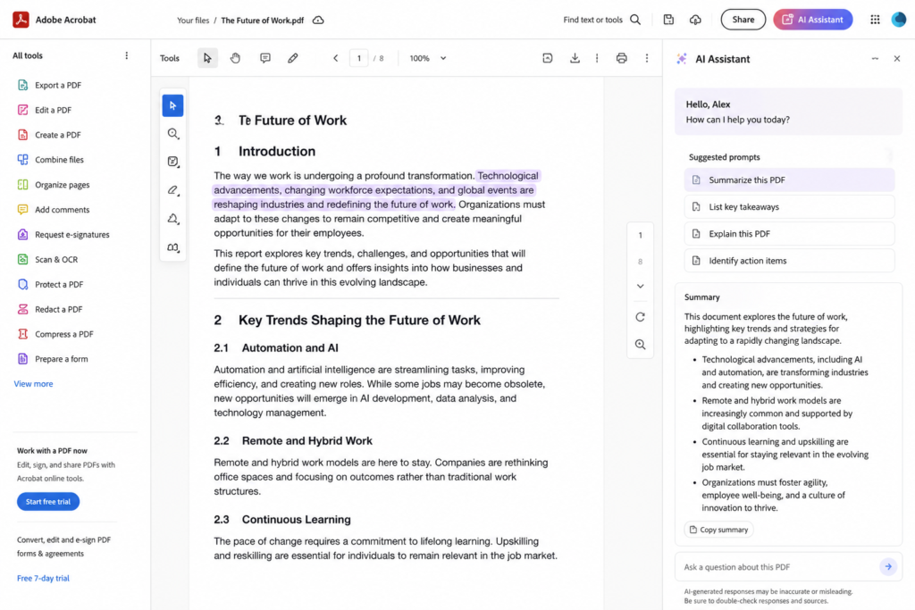915x610 pixels.
Task: Click Find text or tools search field
Action: pos(593,20)
